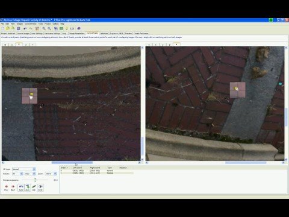The height and width of the screenshot is (217, 289).
Task: Select image tab 3 in right pane
Action: point(170,45)
